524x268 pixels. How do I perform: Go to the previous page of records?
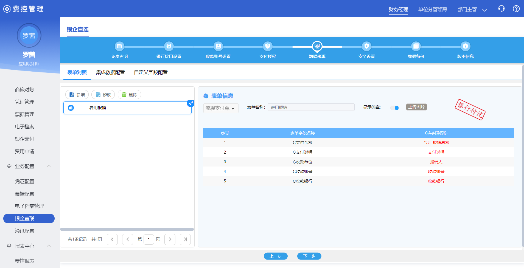pyautogui.click(x=128, y=239)
